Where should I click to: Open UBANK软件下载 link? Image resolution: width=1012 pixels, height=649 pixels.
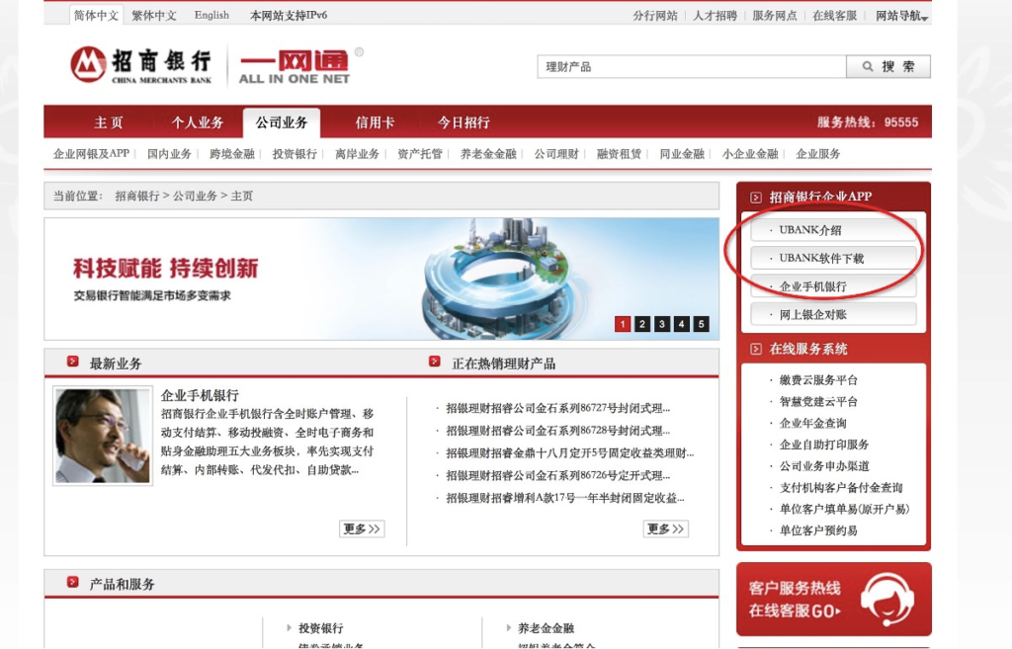833,258
